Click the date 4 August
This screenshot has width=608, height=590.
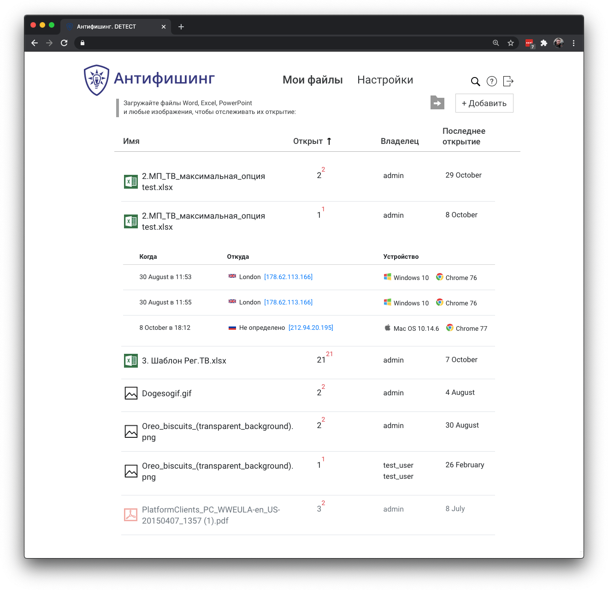click(460, 393)
